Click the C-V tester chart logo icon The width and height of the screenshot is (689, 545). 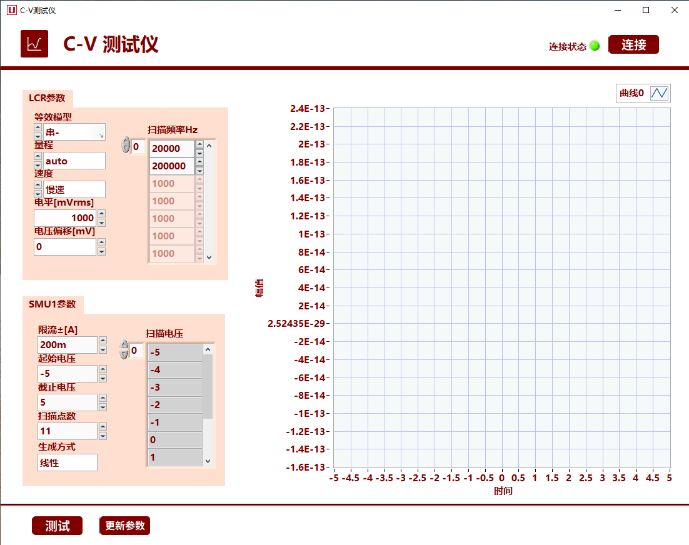point(34,44)
